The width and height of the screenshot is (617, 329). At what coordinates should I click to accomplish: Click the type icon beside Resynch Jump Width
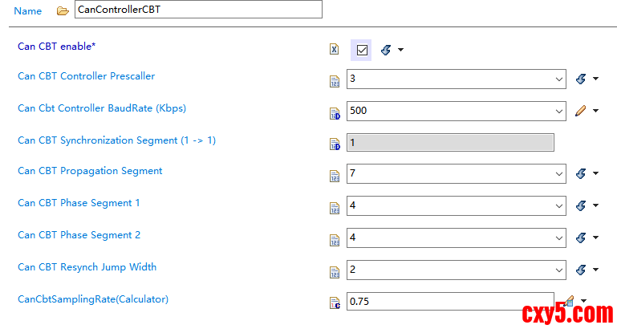[335, 270]
